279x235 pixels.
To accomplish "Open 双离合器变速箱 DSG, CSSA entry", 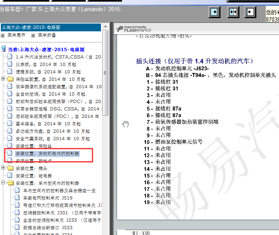I will [59, 109].
